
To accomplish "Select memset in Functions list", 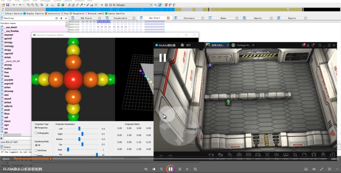I will [x=9, y=35].
